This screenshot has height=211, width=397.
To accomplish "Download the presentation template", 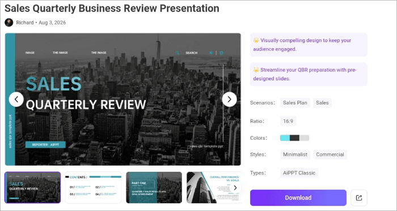I will pos(298,197).
